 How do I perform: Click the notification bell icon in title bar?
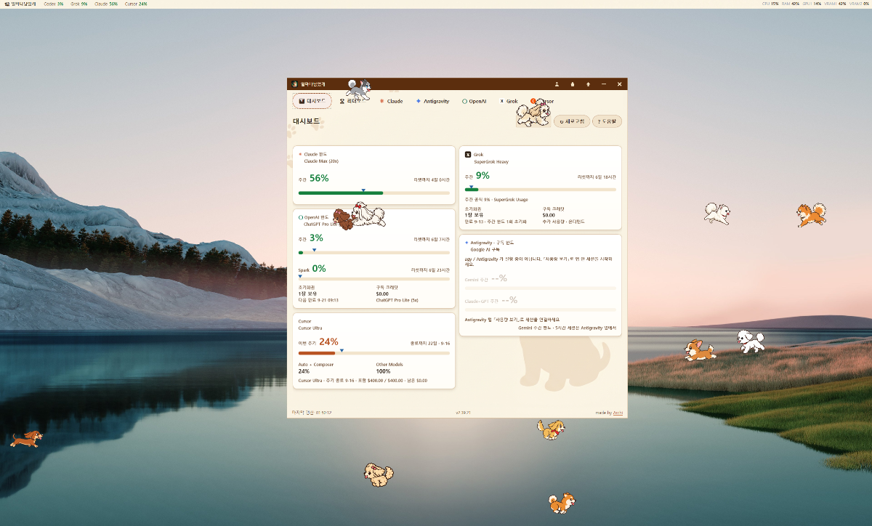click(573, 84)
